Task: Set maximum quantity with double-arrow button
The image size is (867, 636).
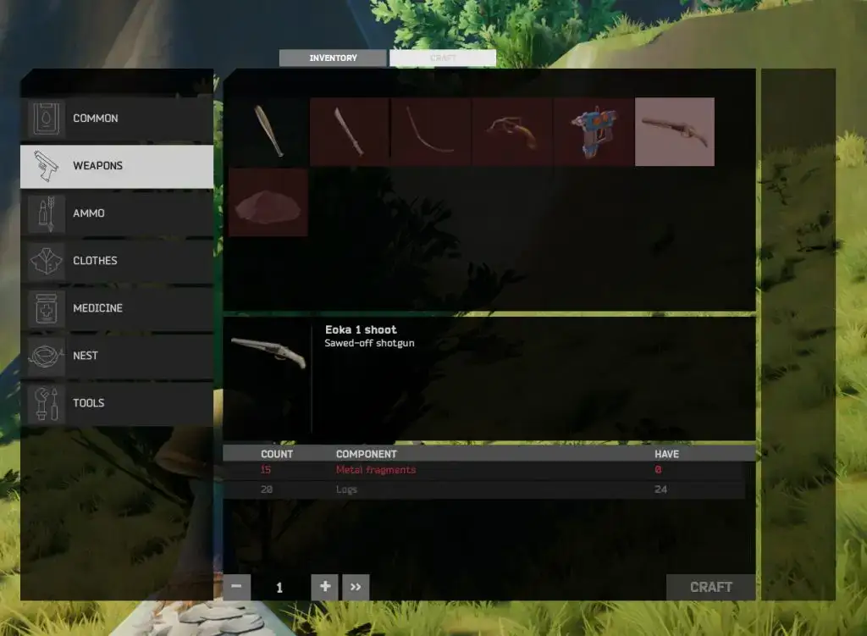Action: point(356,587)
